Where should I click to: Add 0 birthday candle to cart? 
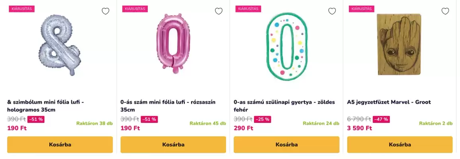coord(287,145)
